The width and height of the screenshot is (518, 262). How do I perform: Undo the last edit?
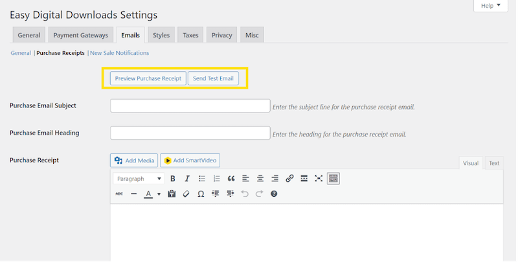(245, 193)
